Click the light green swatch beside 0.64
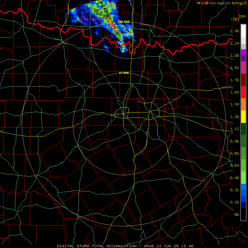 tap(243, 165)
